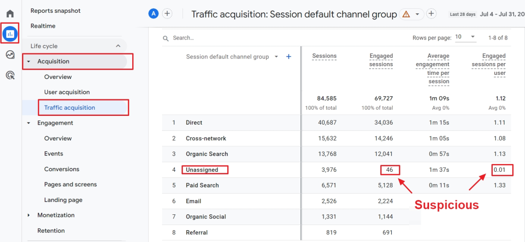
Task: Click the orange data quality warning icon
Action: tap(406, 14)
